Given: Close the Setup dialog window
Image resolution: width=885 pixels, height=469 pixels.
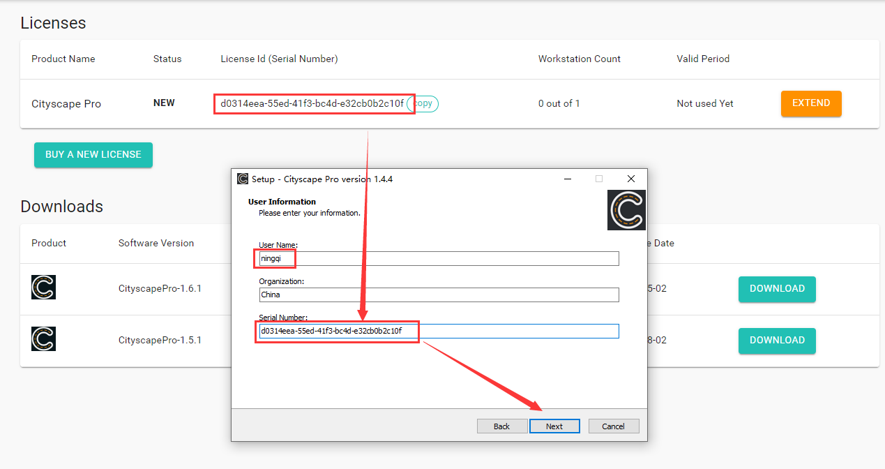Looking at the screenshot, I should click(x=631, y=179).
